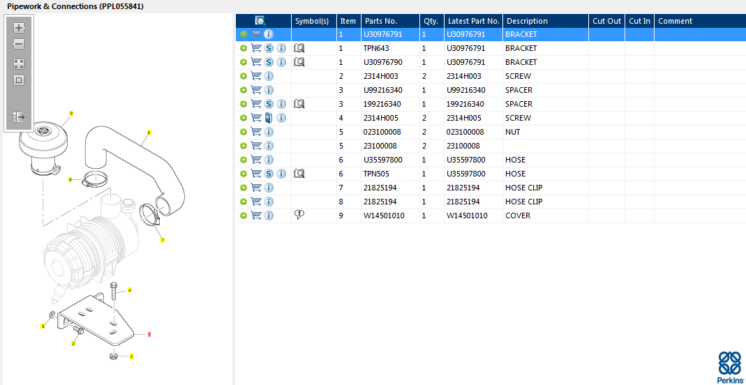Click the symbol icon in U30976790 row
The image size is (746, 385).
point(299,62)
